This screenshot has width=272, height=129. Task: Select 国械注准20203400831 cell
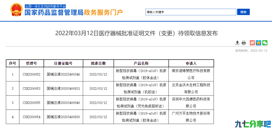click(x=63, y=89)
